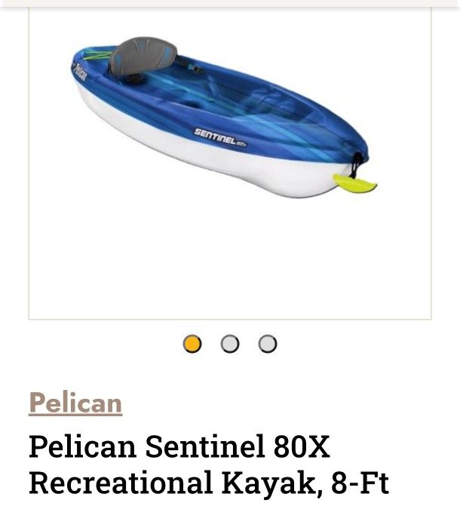The height and width of the screenshot is (509, 460).
Task: Click the "8-Ft" size text in the title
Action: click(x=363, y=483)
